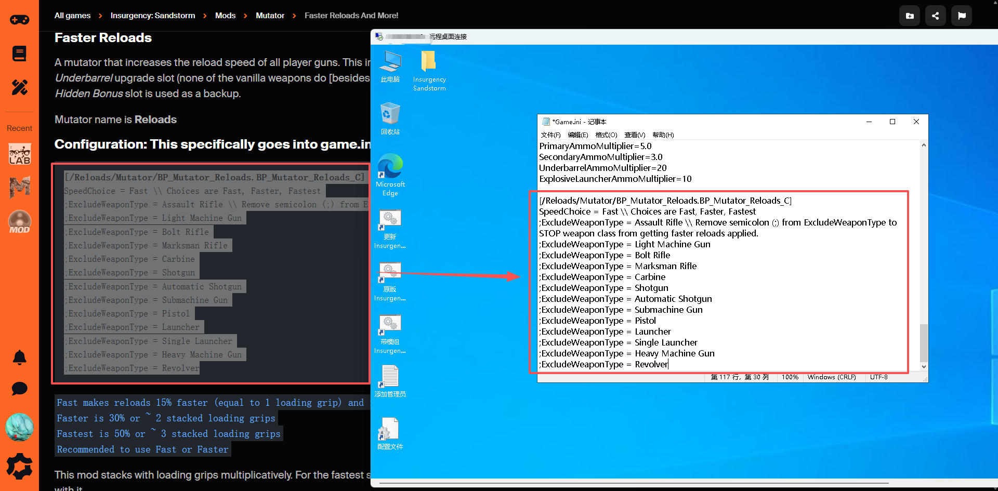Screen dimensions: 998x491
Task: Click the UTF-8 encoding status bar entry
Action: (879, 377)
